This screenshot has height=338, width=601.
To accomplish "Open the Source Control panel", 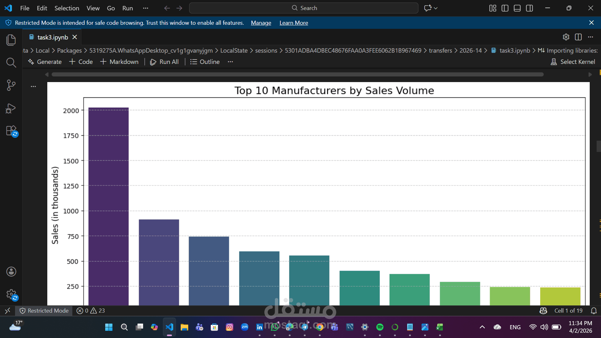I will click(x=11, y=85).
